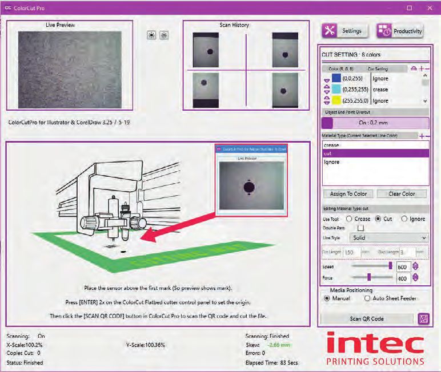Image resolution: width=441 pixels, height=372 pixels.
Task: Click the Skew value -2.66 mm
Action: tap(278, 345)
